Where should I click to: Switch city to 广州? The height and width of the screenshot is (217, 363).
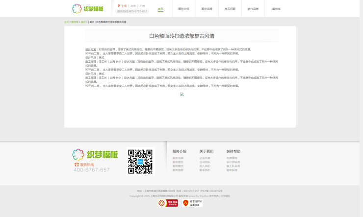[x=142, y=6]
